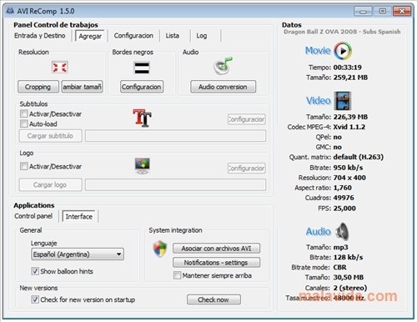This screenshot has height=322, width=417.
Task: Uncheck Check for new version on startup
Action: click(x=35, y=299)
